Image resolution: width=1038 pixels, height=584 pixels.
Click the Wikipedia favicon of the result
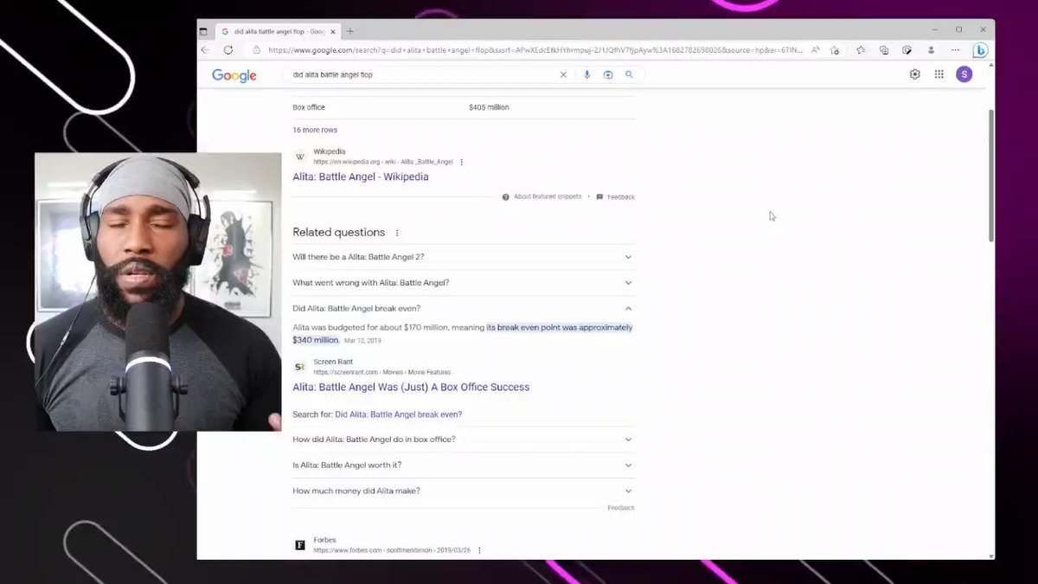click(300, 157)
